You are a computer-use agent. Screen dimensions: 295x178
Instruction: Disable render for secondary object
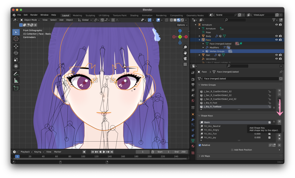tap(280, 59)
